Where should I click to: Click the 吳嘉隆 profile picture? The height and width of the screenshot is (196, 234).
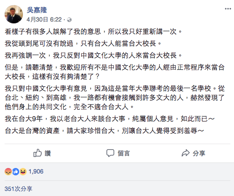pos(14,14)
